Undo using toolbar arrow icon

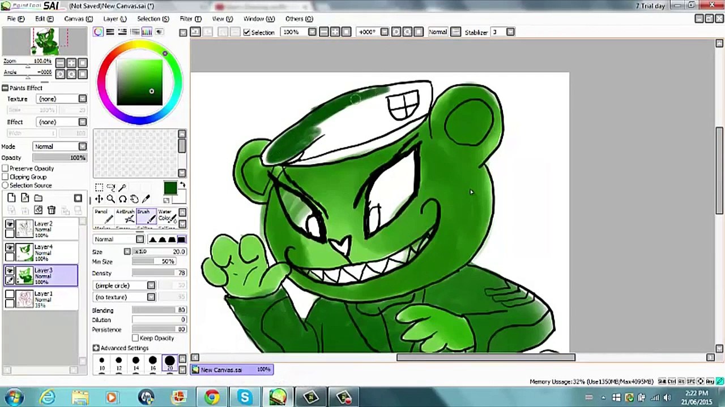[x=195, y=32]
